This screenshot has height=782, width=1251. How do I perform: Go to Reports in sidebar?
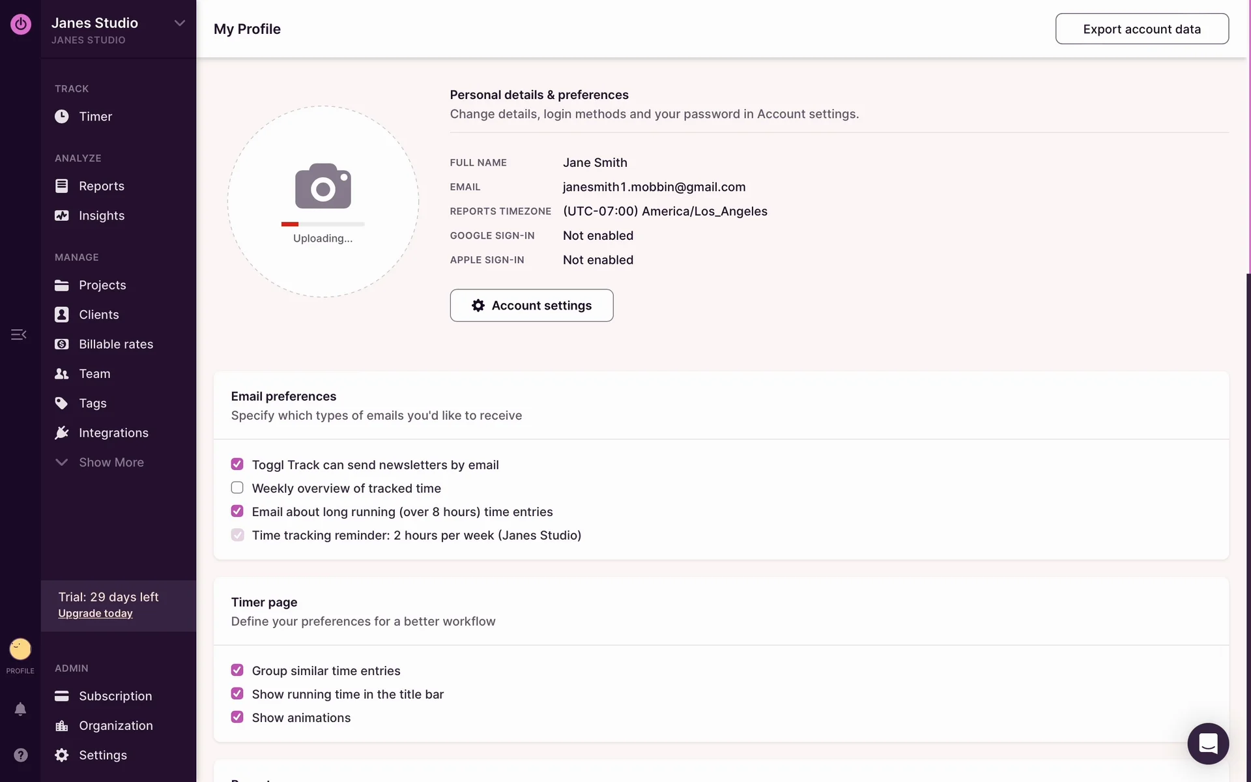[101, 186]
